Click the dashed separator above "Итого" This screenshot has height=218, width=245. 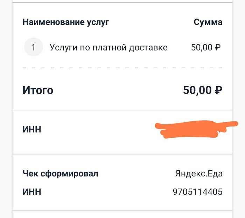point(122,68)
